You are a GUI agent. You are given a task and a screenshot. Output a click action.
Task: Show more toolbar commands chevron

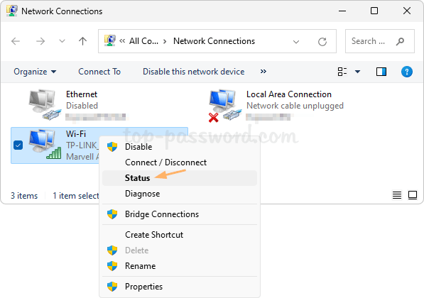263,72
